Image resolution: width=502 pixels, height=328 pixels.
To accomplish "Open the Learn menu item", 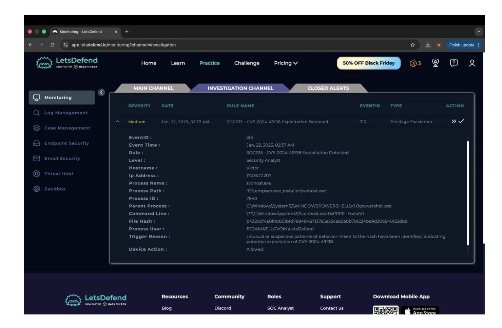I will point(178,63).
